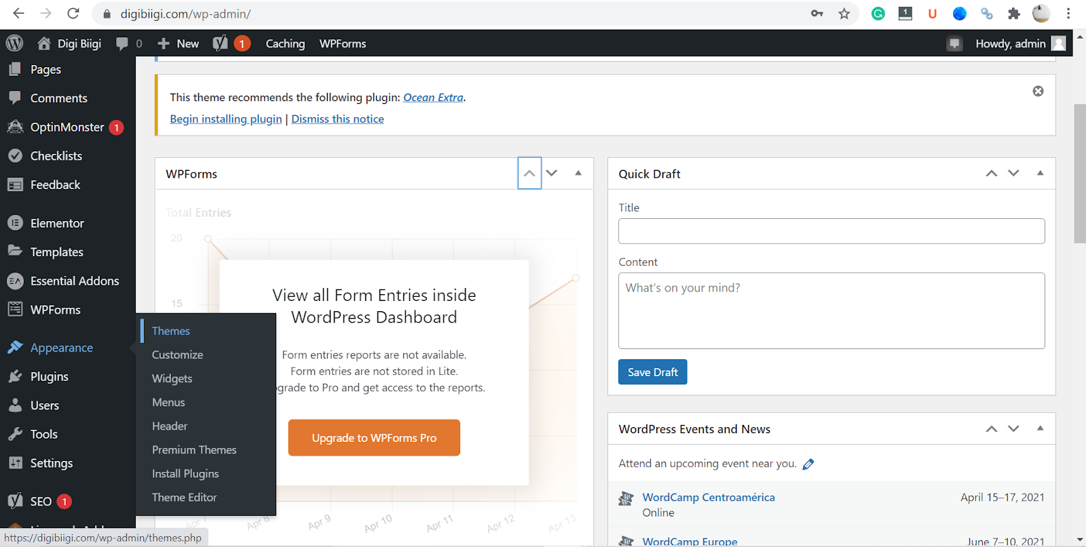Open the Howdy, admin account menu

point(1020,43)
